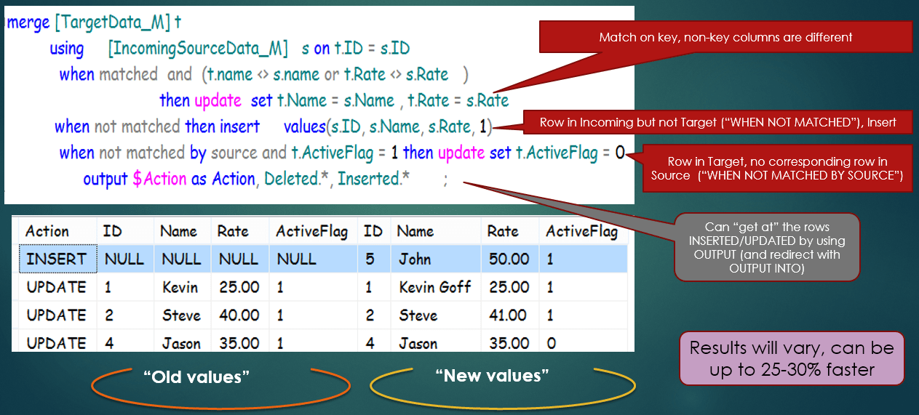Viewport: 919px width, 415px height.
Task: Select the Kevin Goff new name cell
Action: [x=435, y=287]
